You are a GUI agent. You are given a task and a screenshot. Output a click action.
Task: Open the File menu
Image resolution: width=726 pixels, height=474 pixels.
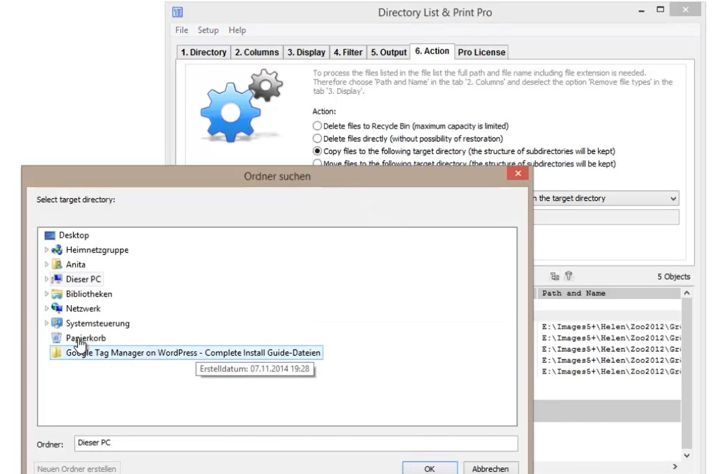(181, 30)
